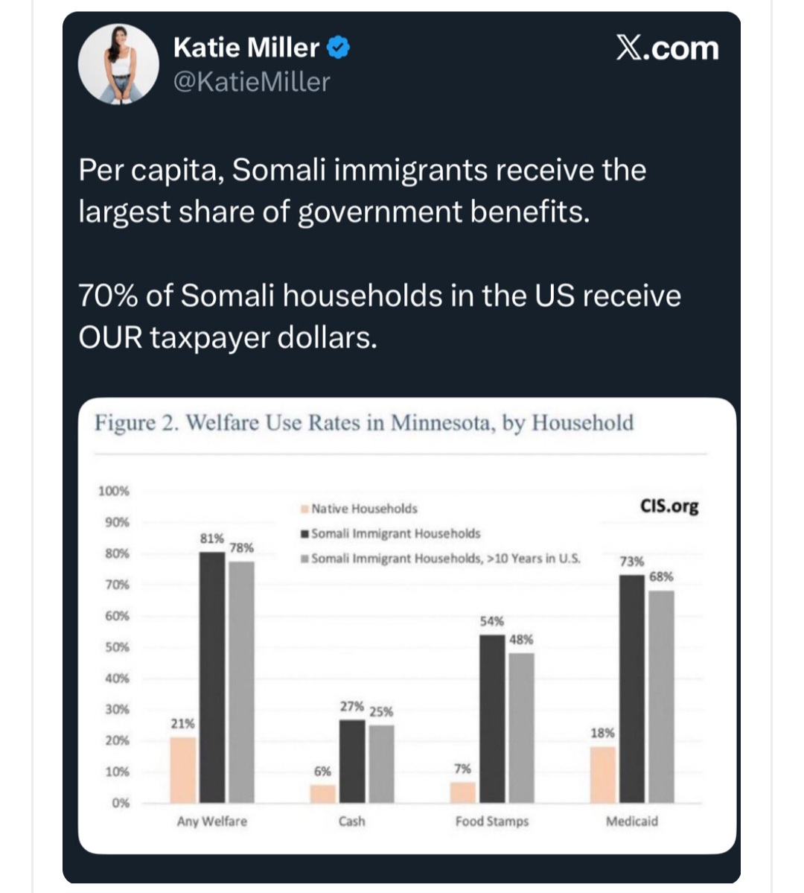The image size is (804, 893).
Task: Click the CIS.org source label in chart
Action: click(669, 506)
